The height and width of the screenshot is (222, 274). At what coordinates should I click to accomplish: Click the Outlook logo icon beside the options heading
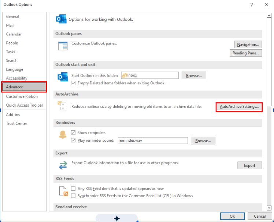click(x=61, y=19)
